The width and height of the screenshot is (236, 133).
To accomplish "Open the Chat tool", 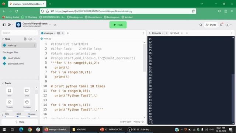I will (27, 92).
